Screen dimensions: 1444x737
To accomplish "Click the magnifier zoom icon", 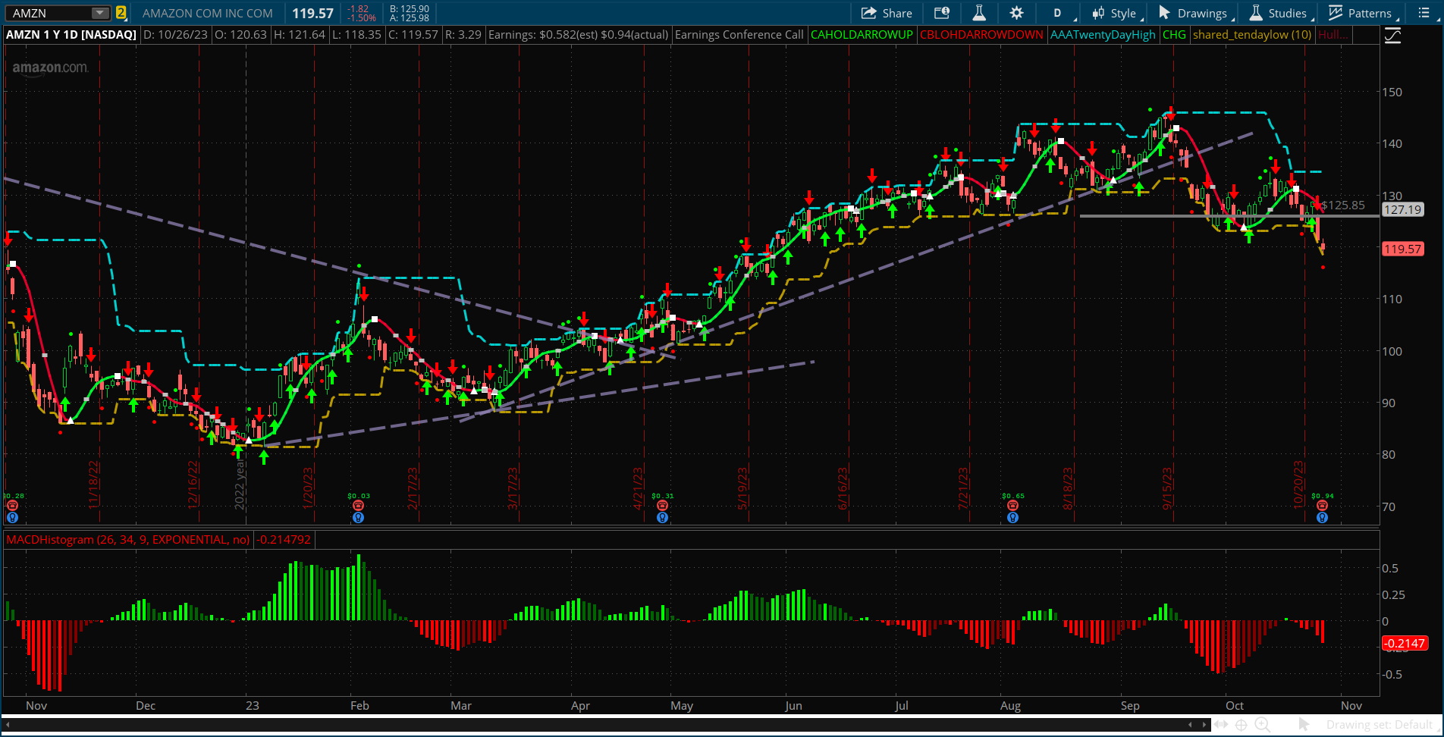I will point(1263,725).
